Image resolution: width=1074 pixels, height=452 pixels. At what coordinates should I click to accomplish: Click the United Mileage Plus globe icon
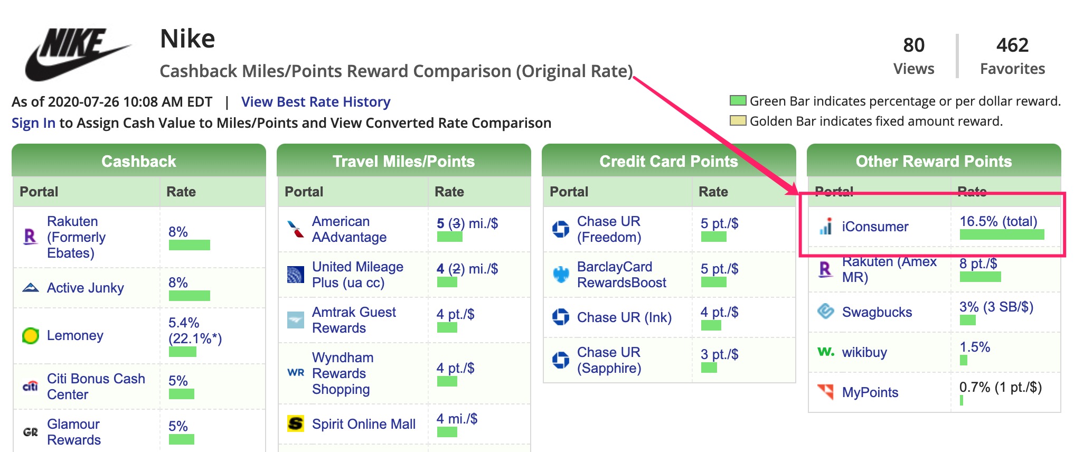tap(296, 275)
